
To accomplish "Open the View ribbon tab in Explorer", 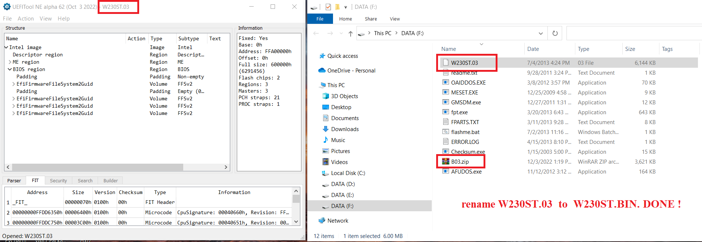I will 395,19.
